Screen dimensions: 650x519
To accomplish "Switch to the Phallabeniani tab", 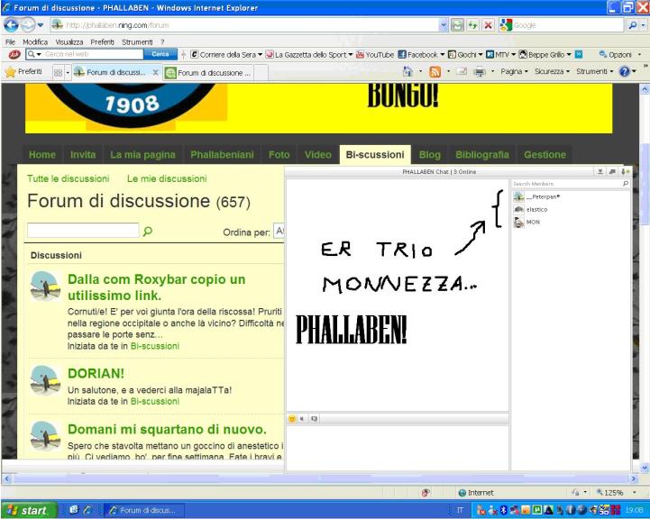I will tap(221, 155).
